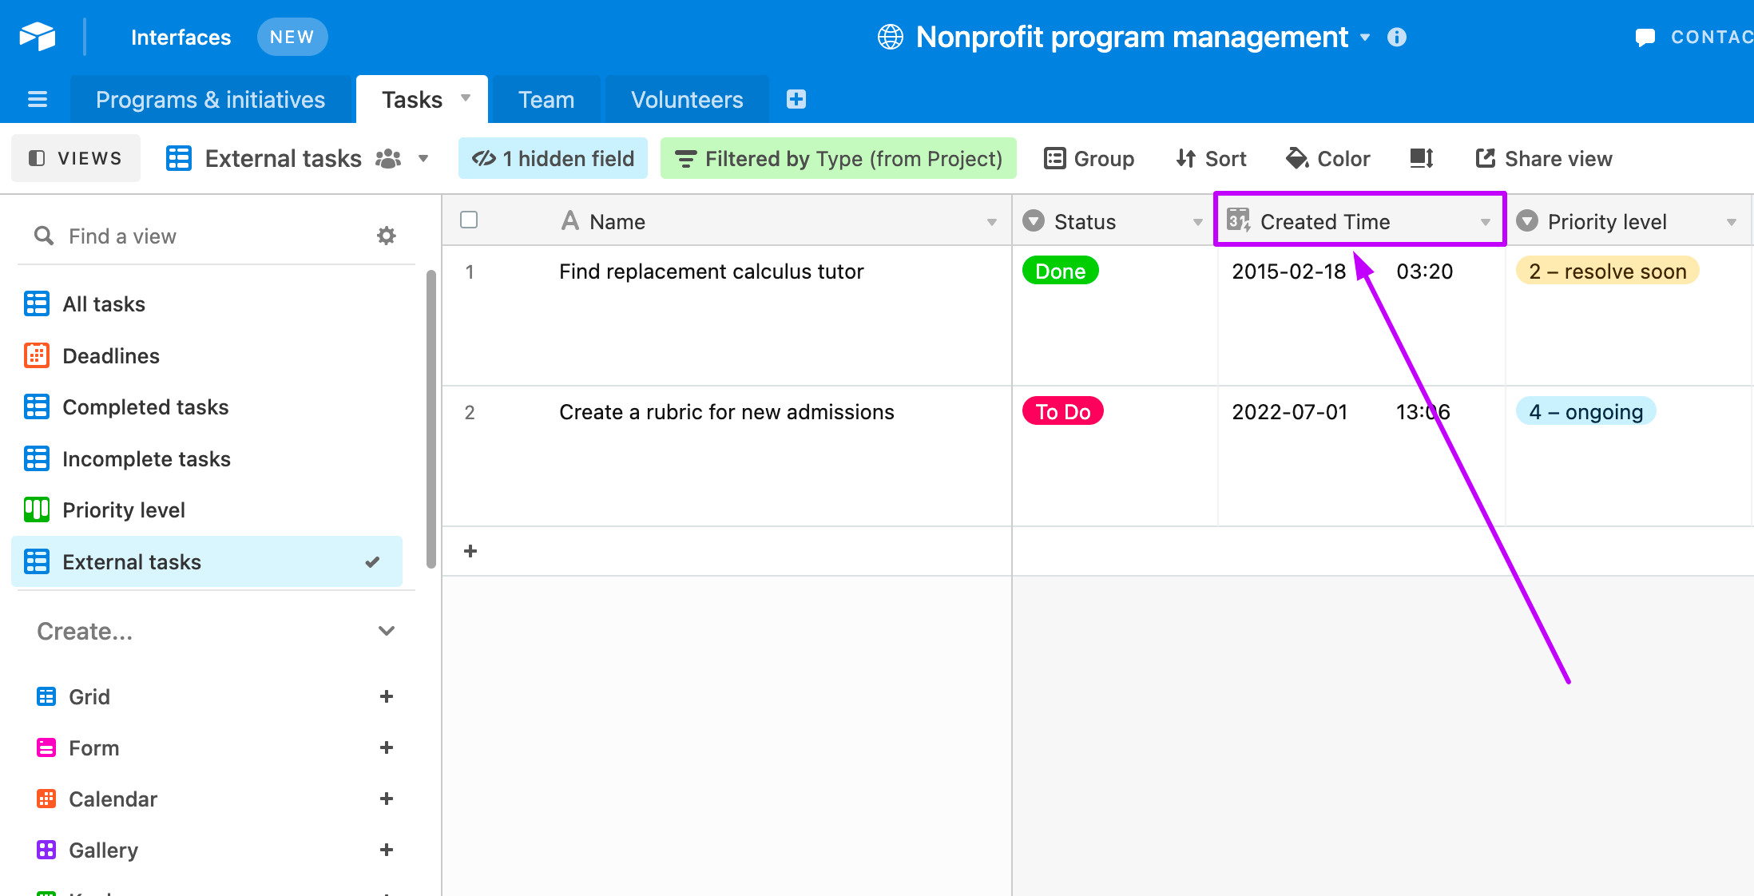Click the red To Do status pill
This screenshot has height=896, width=1754.
coord(1062,411)
